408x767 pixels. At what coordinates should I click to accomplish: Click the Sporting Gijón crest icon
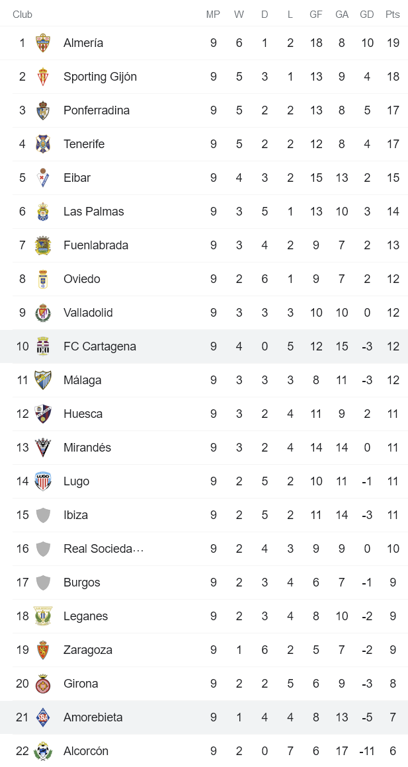[43, 77]
